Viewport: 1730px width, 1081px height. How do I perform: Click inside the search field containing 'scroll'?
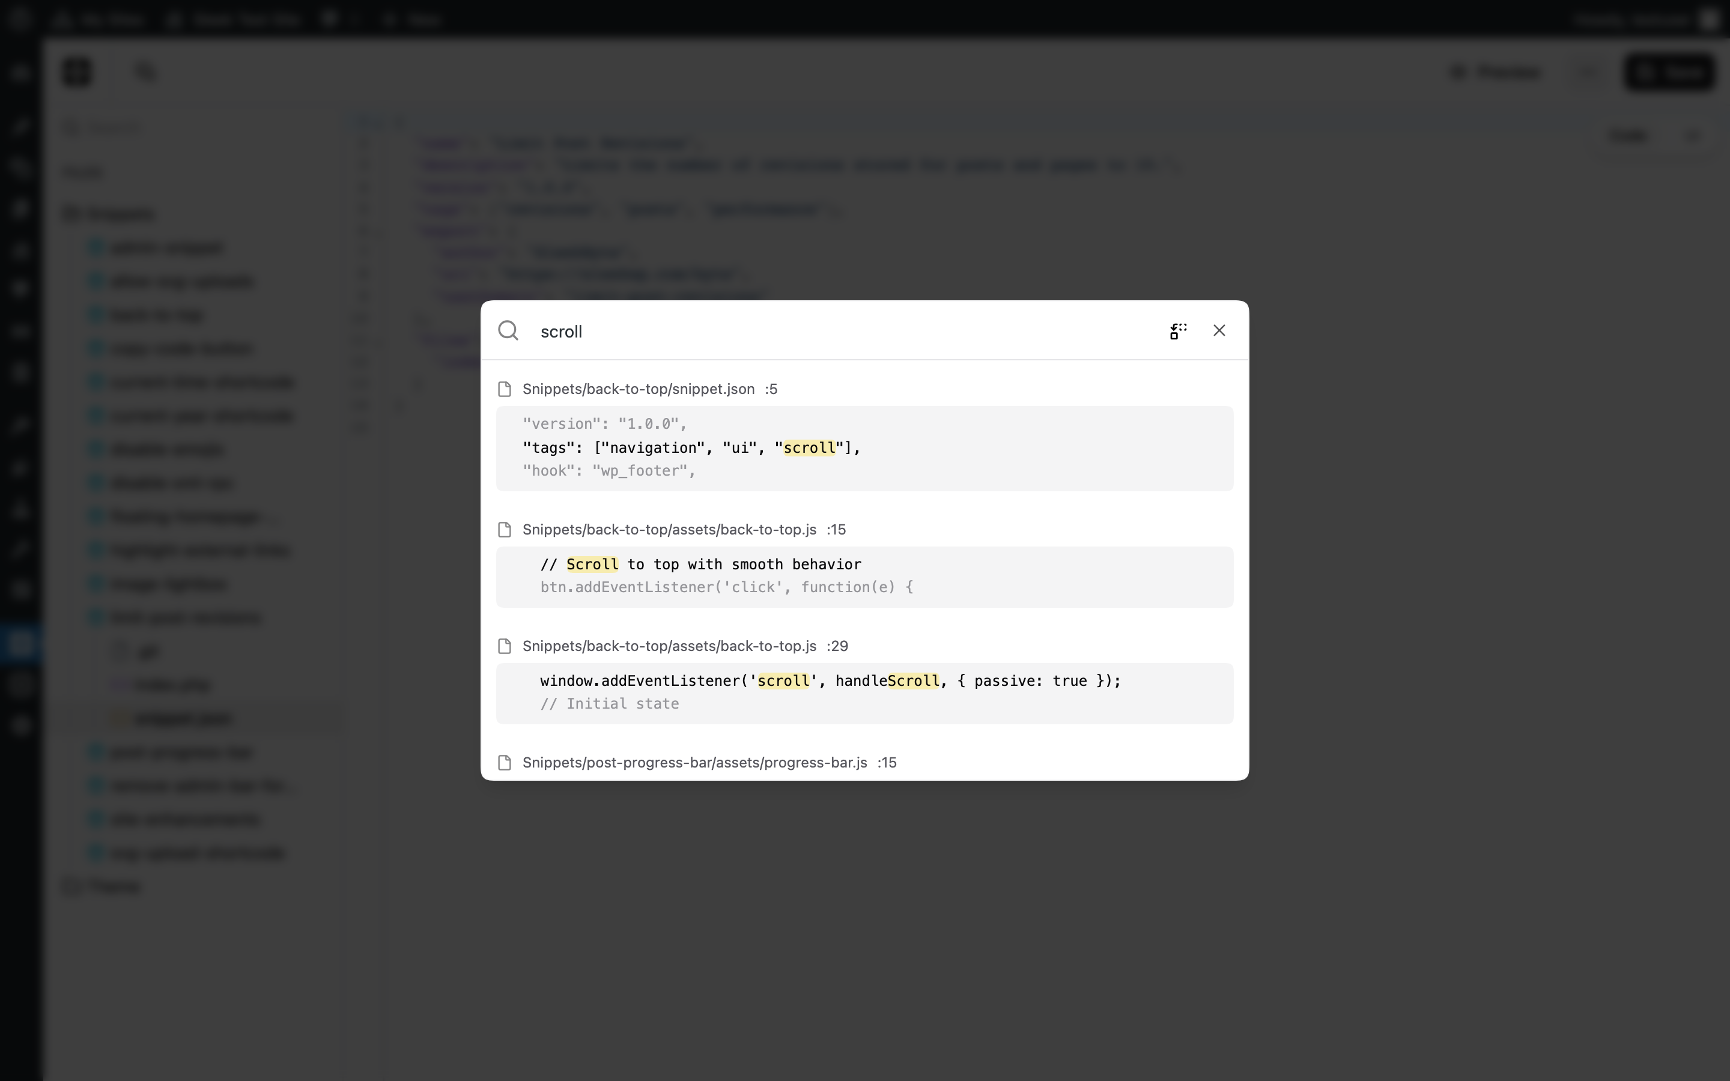786,331
